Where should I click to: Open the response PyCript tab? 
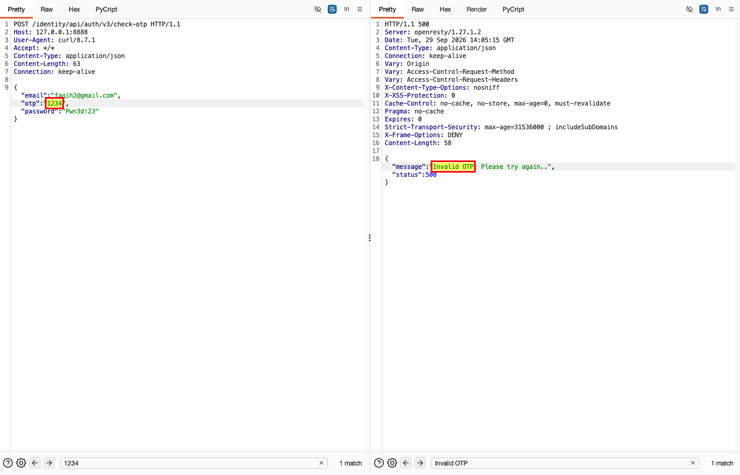point(513,9)
